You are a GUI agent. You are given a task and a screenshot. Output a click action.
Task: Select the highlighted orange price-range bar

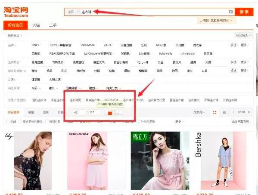[110, 113]
